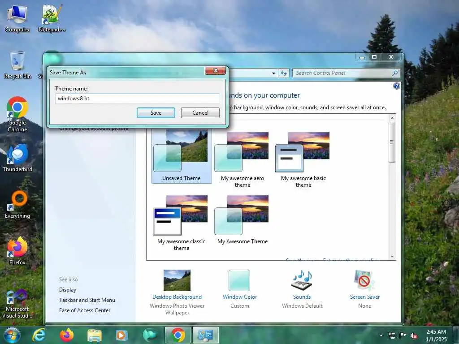Click the Show desktop button on the taskbar

(456, 335)
